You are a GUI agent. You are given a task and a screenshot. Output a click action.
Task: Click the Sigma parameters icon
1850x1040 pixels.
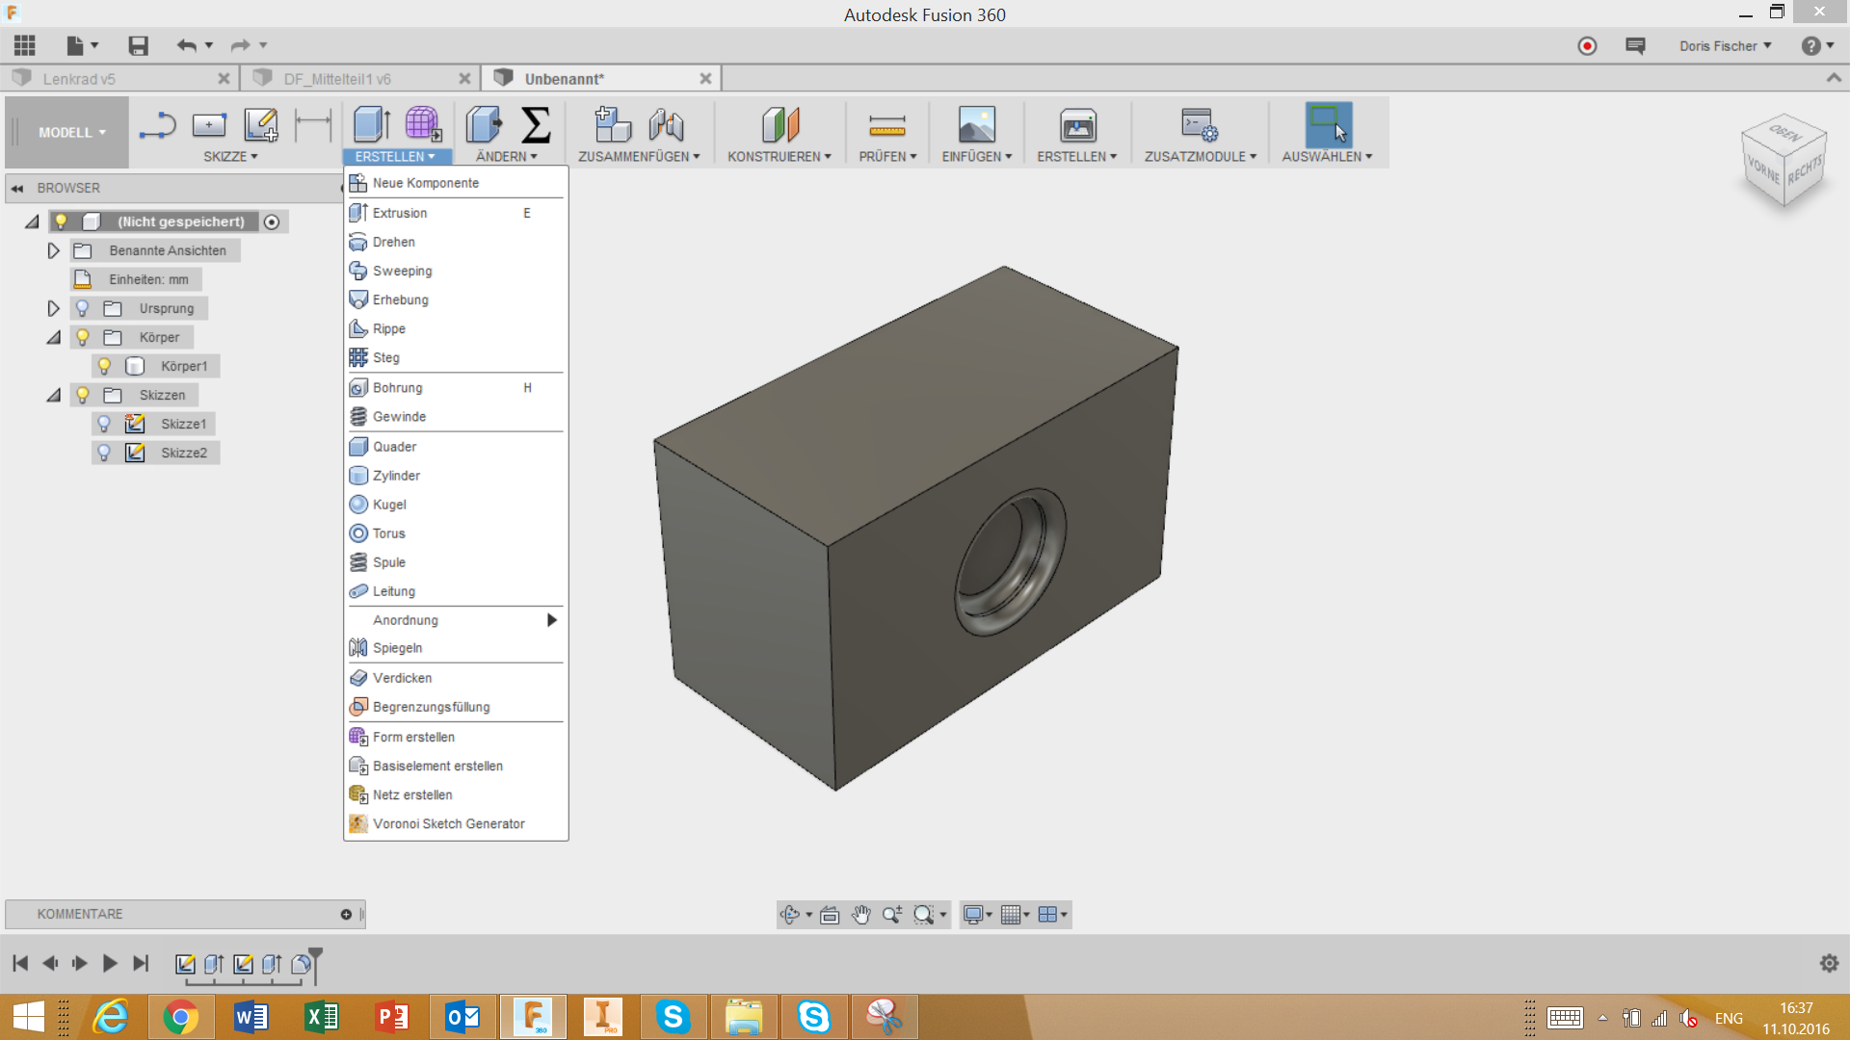coord(536,125)
